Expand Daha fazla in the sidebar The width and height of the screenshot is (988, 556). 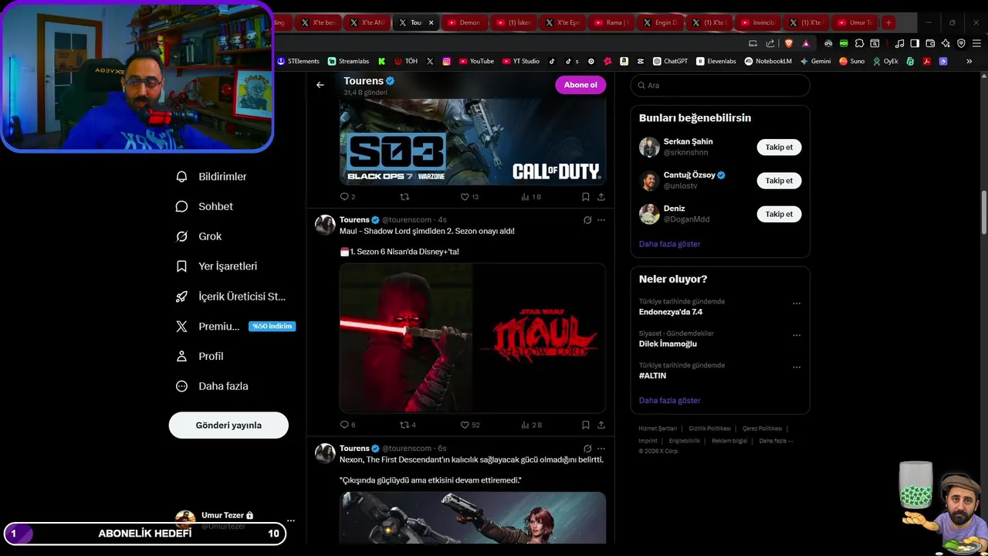pyautogui.click(x=212, y=386)
